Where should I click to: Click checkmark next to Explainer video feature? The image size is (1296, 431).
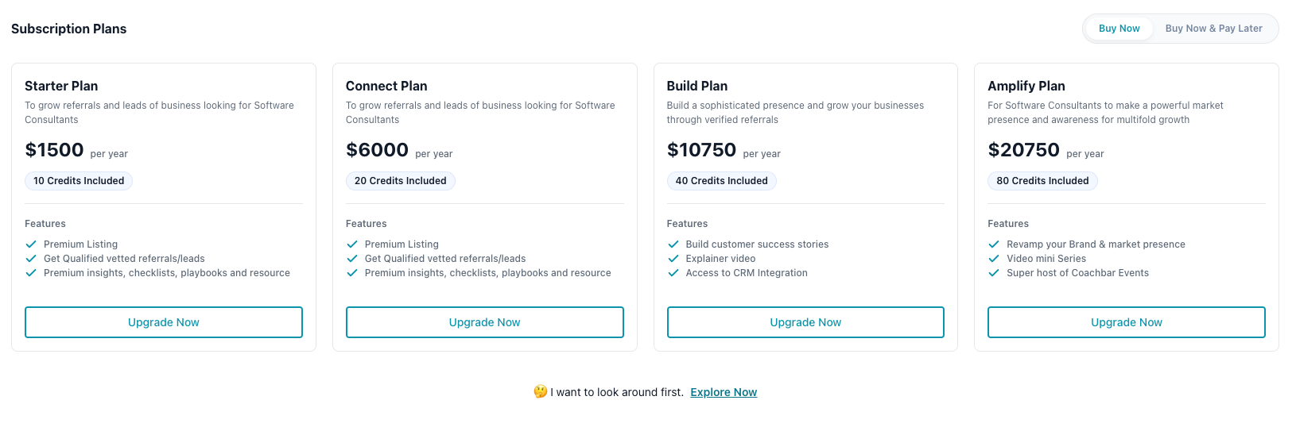point(673,259)
